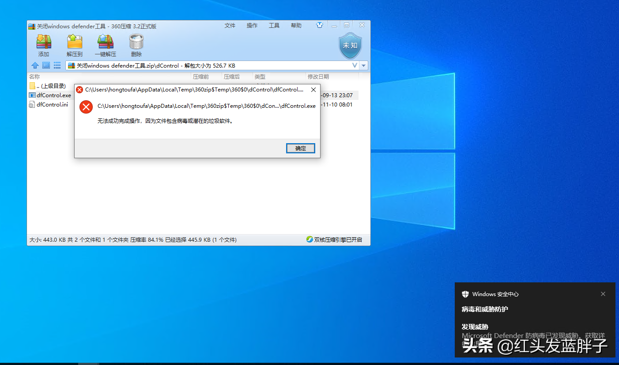Viewport: 619px width, 365px height.
Task: Click 双核压缩引擎已开启 status indicator
Action: pos(334,240)
